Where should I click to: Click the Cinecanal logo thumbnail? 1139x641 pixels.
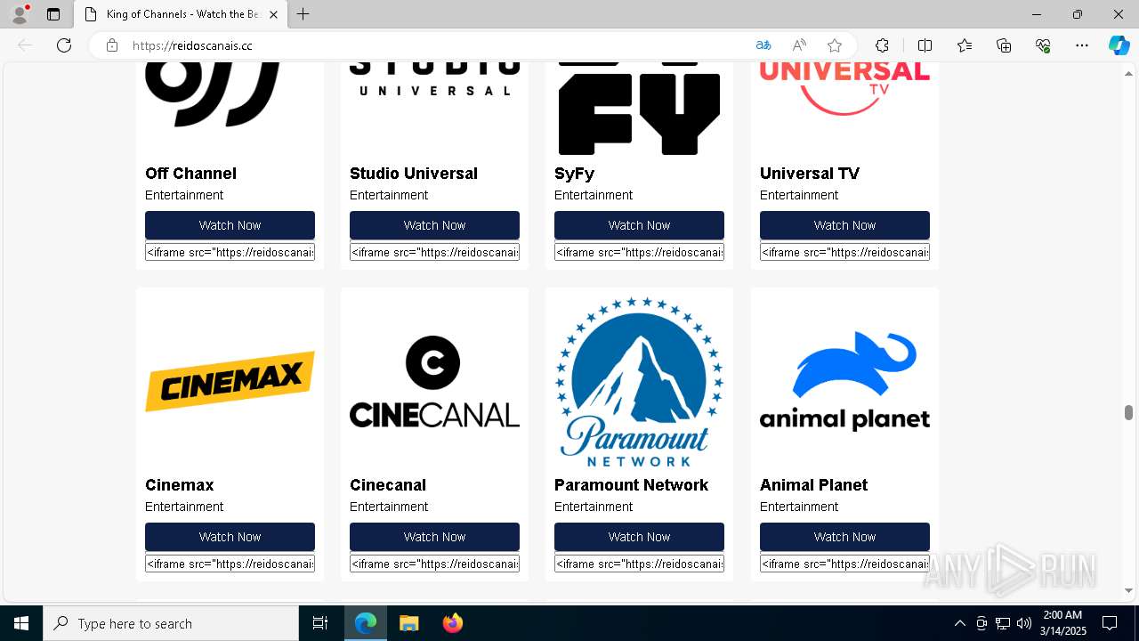[434, 381]
